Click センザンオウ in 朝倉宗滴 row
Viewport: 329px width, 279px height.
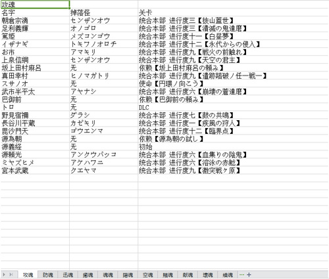coord(104,20)
